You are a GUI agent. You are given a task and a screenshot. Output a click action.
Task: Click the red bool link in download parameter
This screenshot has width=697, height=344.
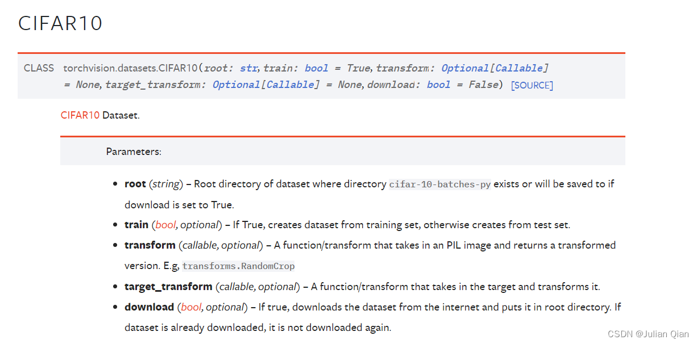click(x=191, y=307)
